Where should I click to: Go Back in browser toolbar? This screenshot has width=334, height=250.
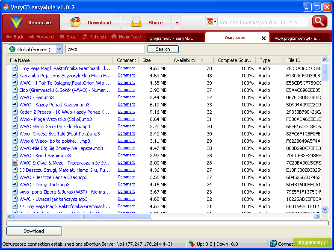click(x=15, y=37)
